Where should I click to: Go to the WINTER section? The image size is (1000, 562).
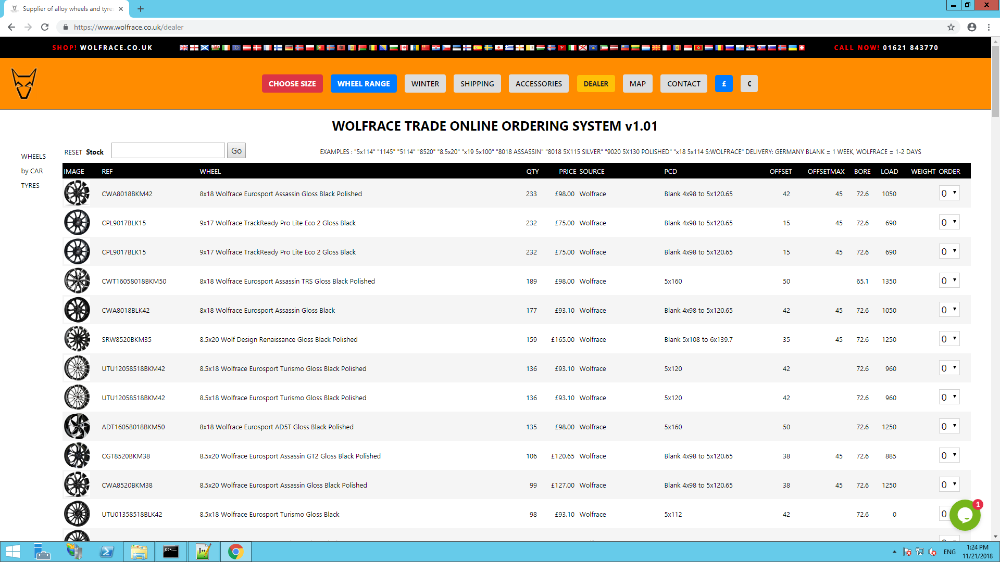pos(425,84)
